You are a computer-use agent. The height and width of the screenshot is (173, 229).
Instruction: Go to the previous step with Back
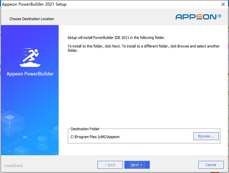110,165
